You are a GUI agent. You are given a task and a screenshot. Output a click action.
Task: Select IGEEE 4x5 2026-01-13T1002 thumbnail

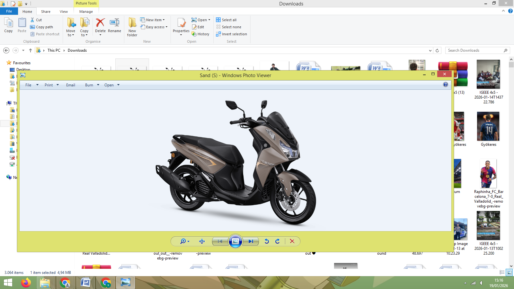pyautogui.click(x=488, y=225)
